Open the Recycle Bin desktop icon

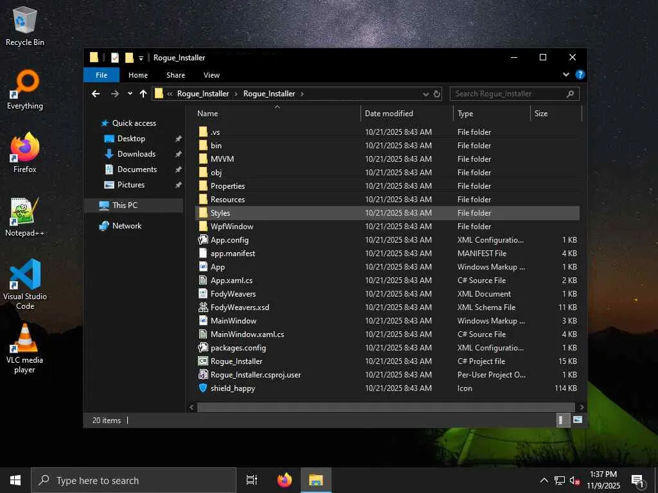tap(25, 26)
